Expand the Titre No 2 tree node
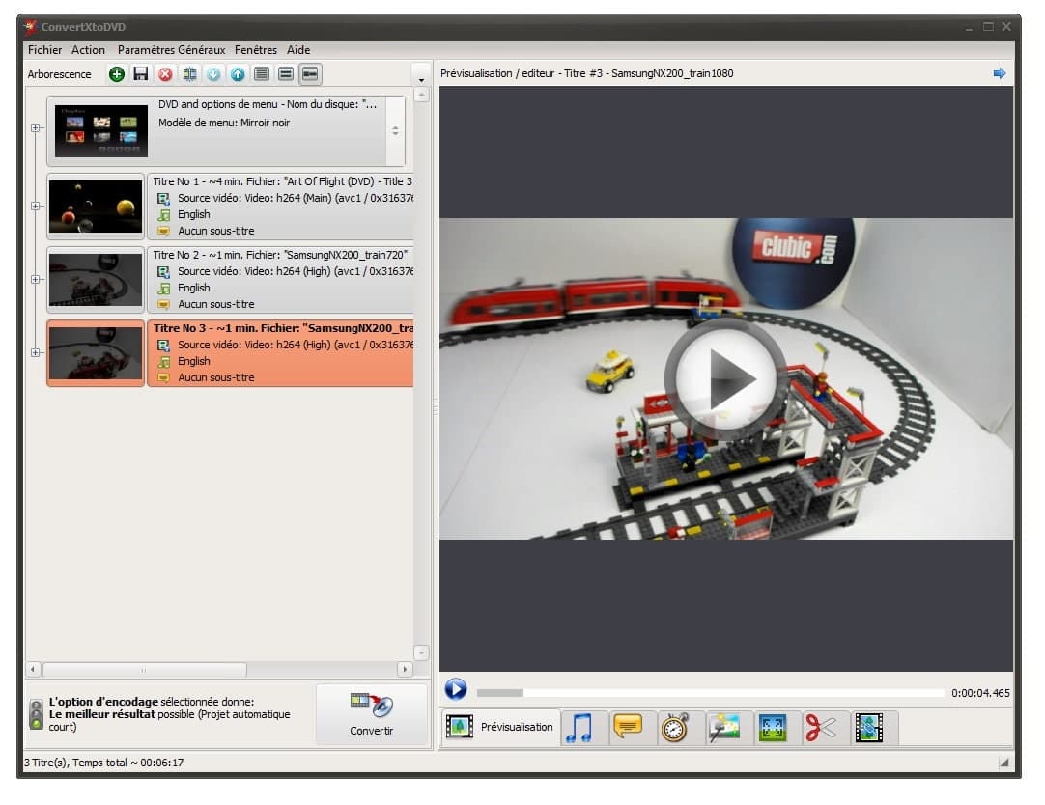1045x805 pixels. (x=36, y=279)
